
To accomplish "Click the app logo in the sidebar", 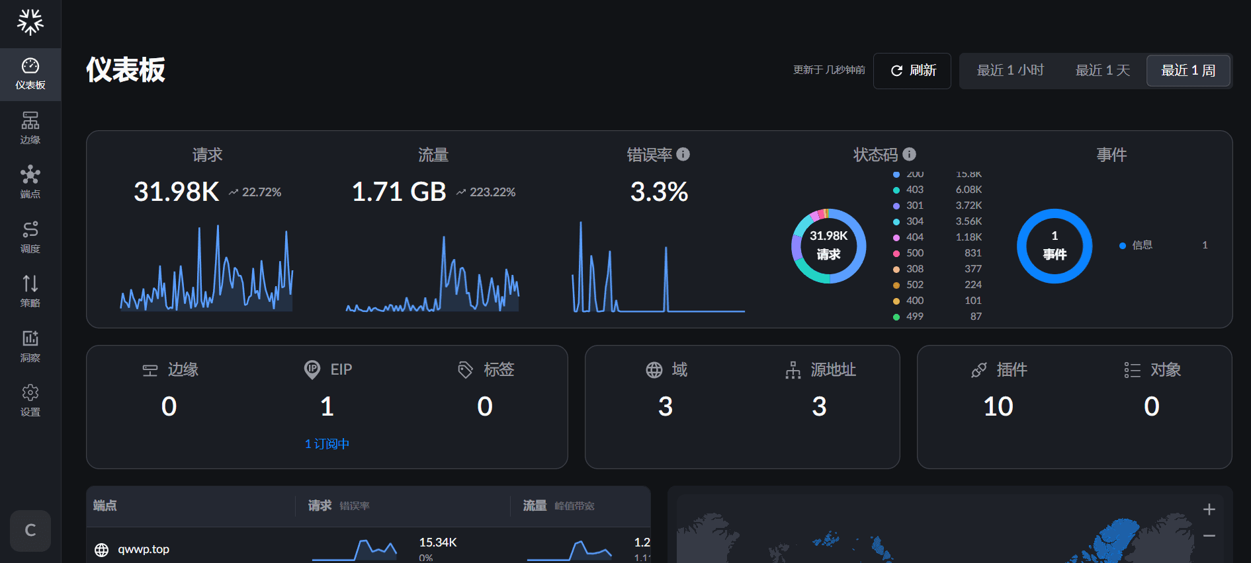I will (30, 22).
